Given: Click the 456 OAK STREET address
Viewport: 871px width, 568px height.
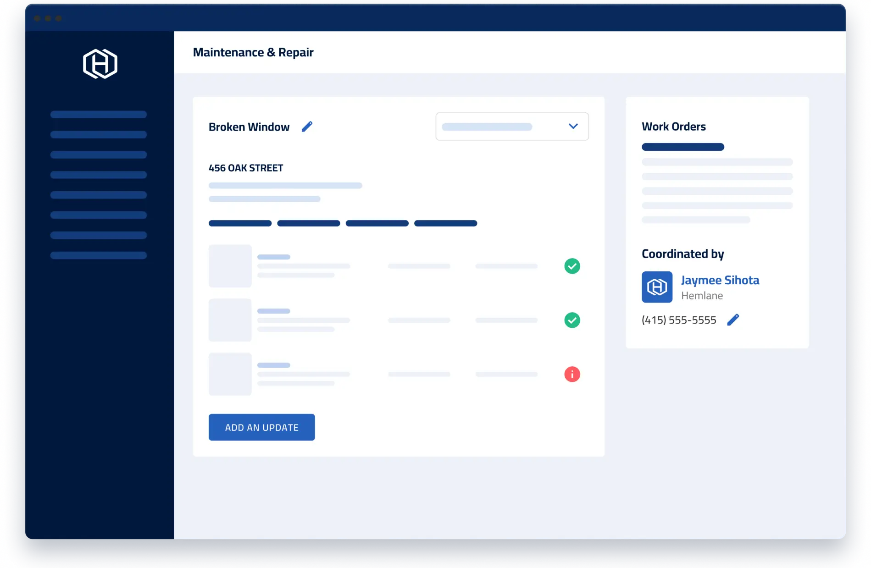Looking at the screenshot, I should (x=246, y=168).
